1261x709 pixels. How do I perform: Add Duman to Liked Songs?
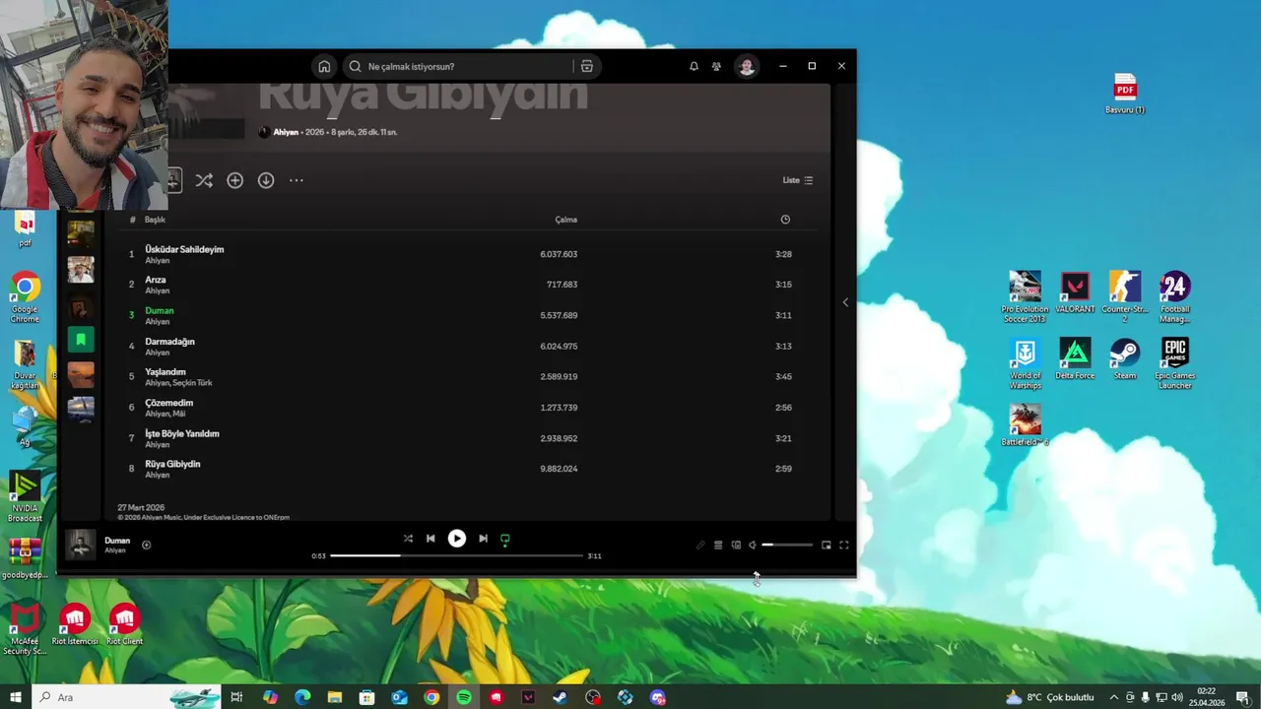pyautogui.click(x=146, y=545)
